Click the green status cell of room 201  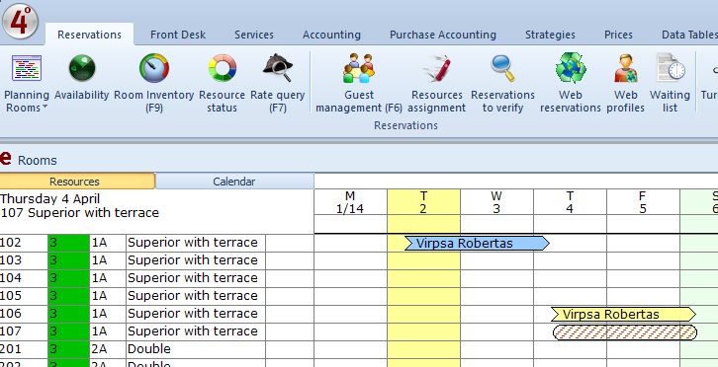point(68,349)
